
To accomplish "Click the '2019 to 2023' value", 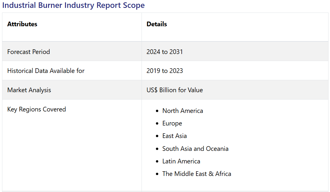I will 165,71.
